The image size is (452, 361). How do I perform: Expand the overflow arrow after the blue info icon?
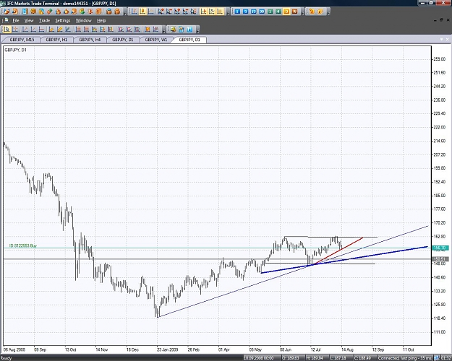[197, 31]
